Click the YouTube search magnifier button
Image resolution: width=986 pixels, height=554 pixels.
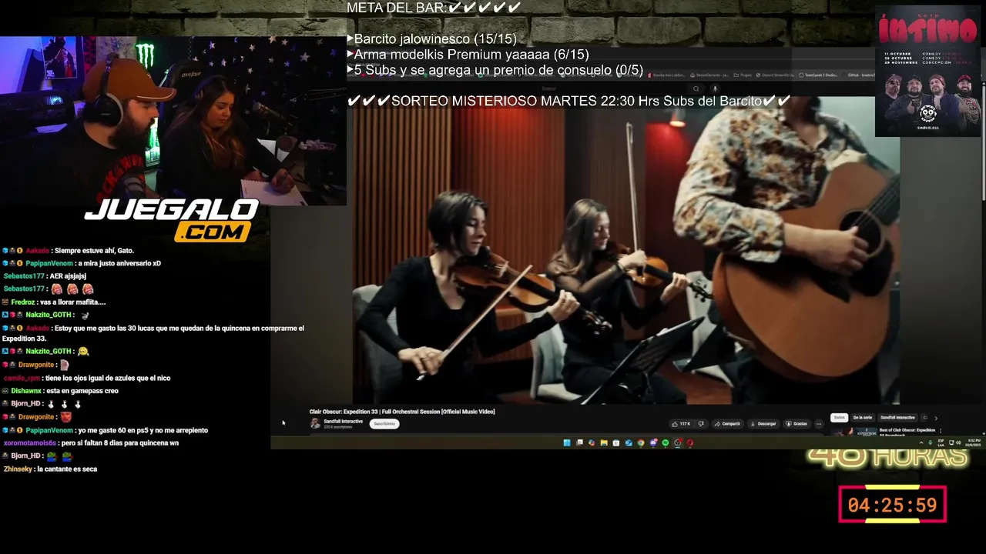(696, 88)
